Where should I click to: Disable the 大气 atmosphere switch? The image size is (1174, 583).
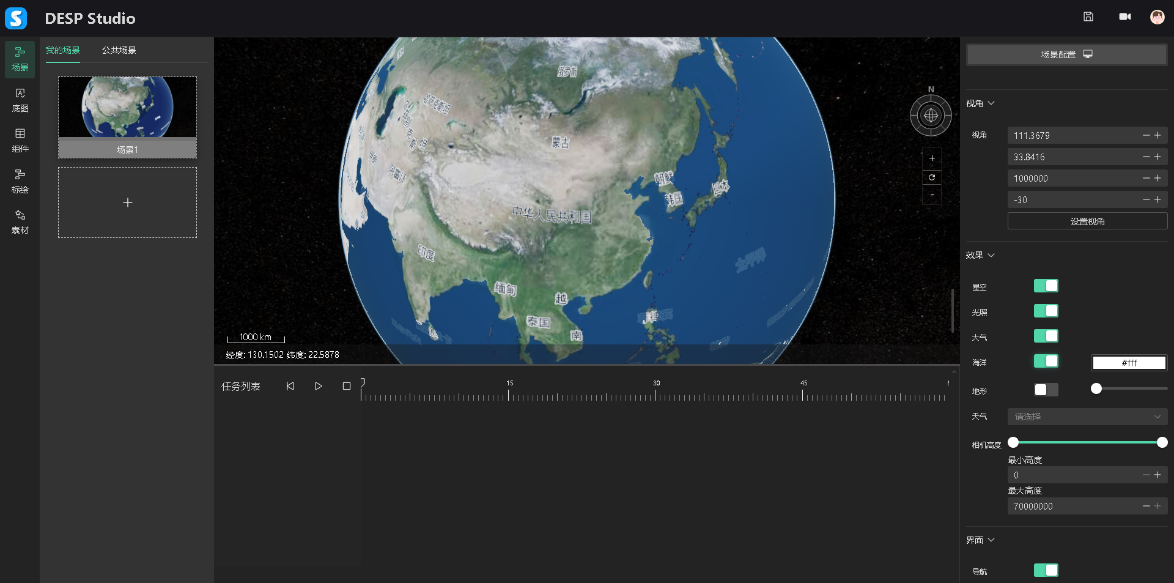tap(1046, 336)
